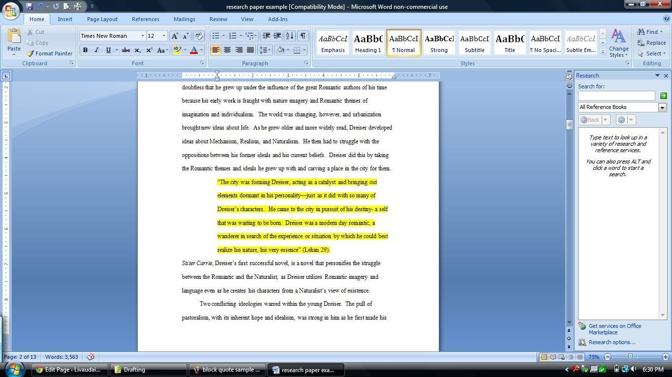Viewport: 672px width, 377px height.
Task: Shrink font size button
Action: click(x=185, y=36)
